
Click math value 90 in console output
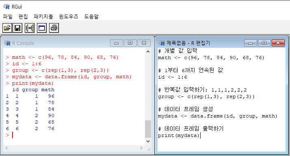tap(51, 115)
